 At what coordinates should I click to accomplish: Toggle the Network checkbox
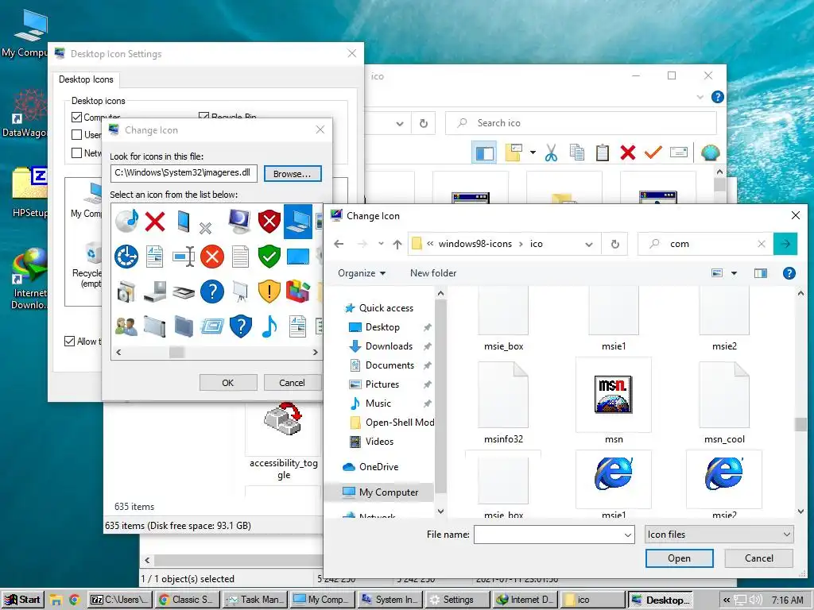[x=77, y=153]
